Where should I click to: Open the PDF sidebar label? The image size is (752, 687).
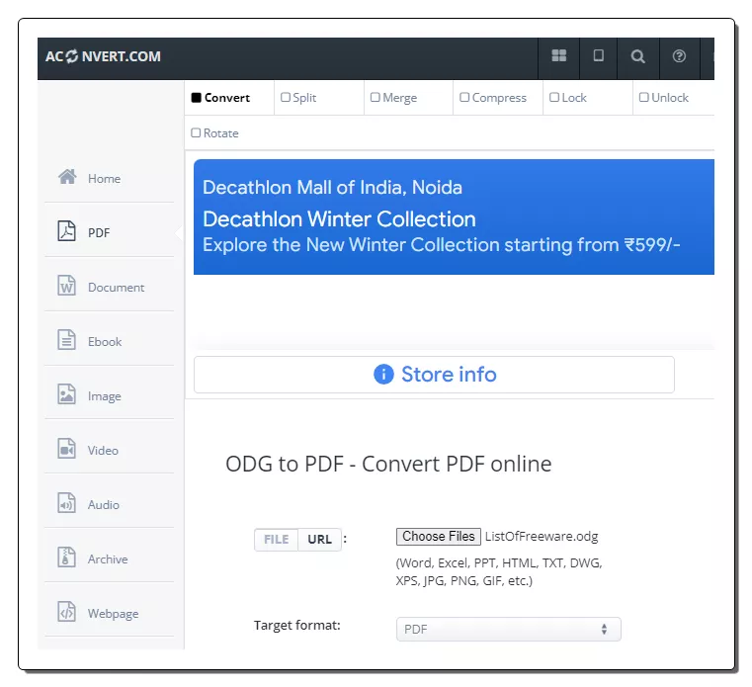tap(99, 232)
